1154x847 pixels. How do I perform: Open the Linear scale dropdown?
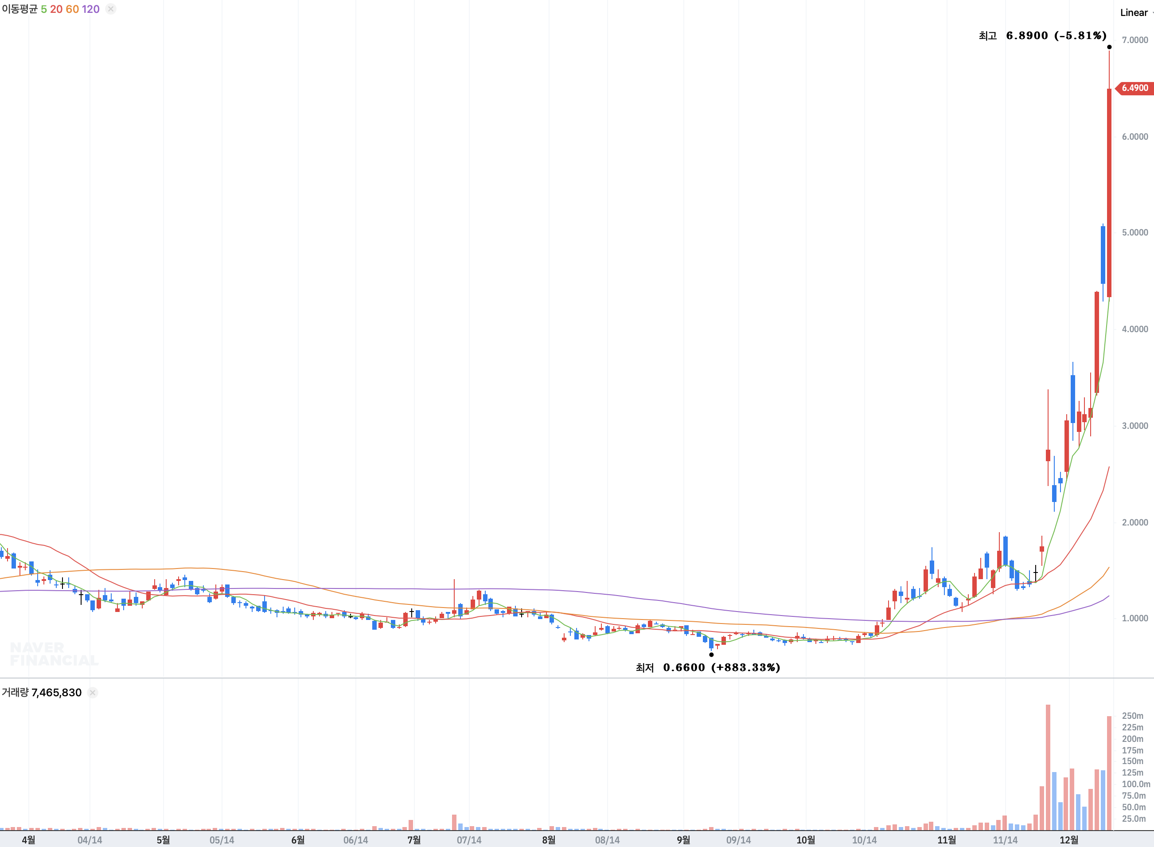[1135, 13]
